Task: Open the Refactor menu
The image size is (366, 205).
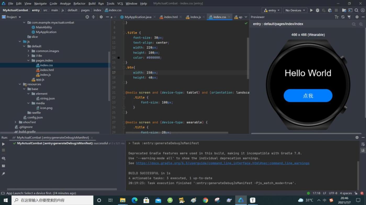Action: tap(79, 3)
